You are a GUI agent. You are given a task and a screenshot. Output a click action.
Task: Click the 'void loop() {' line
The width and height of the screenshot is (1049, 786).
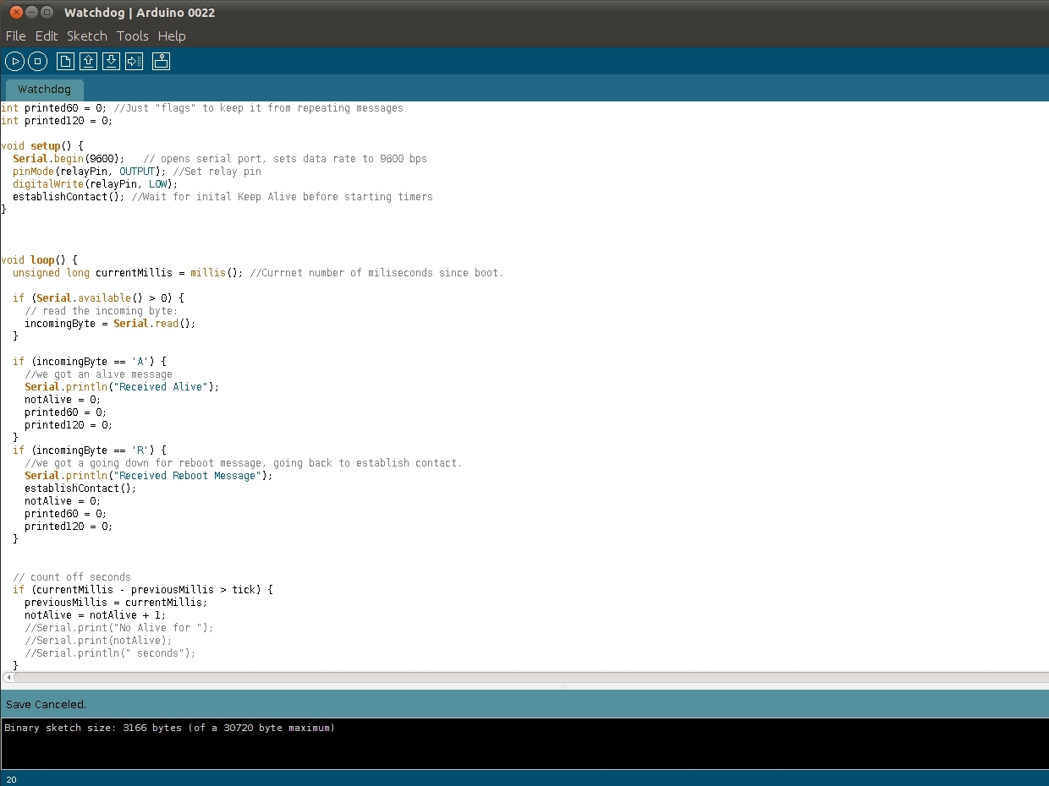tap(39, 260)
